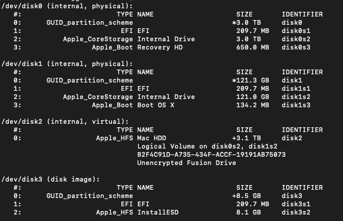Image resolution: width=343 pixels, height=221 pixels.
Task: Select identifier "disk1s3"
Action: pyautogui.click(x=296, y=105)
